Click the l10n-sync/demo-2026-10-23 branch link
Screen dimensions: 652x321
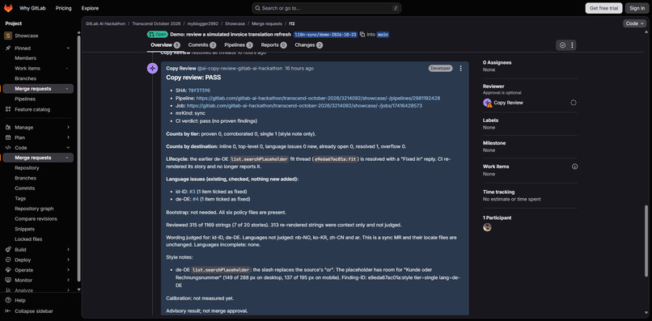325,35
